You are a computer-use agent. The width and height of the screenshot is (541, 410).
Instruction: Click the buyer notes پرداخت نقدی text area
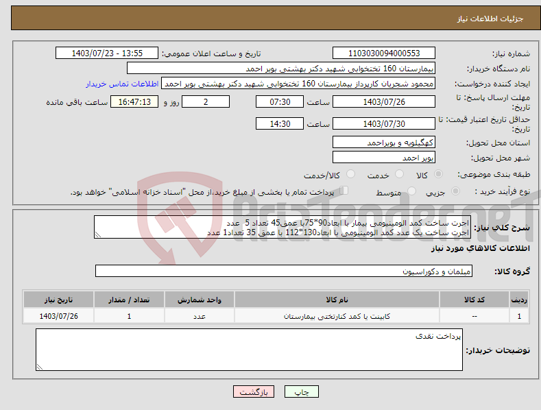249,350
